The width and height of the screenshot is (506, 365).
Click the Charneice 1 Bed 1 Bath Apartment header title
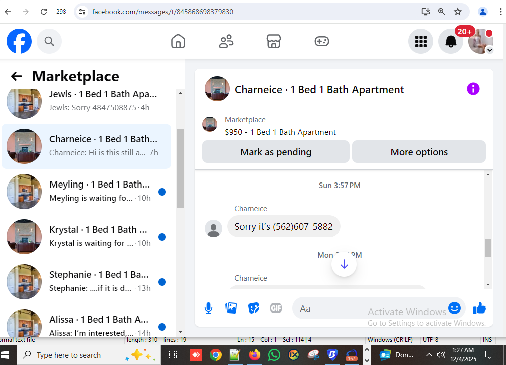[x=319, y=89]
